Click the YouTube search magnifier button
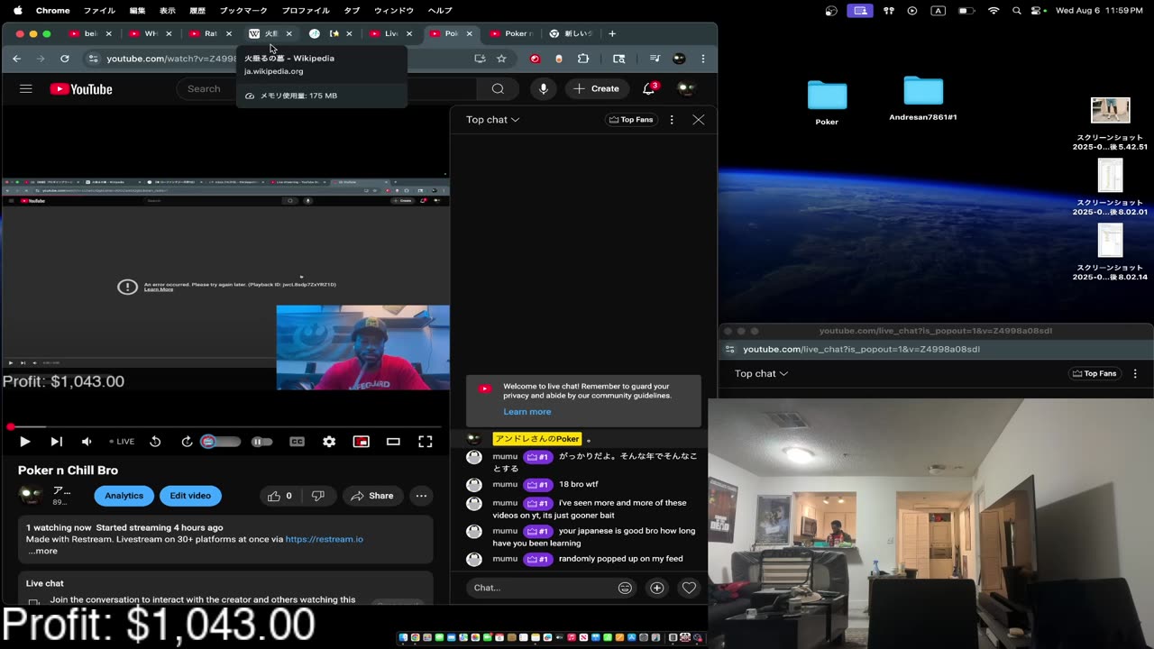Viewport: 1154px width, 649px height. (x=498, y=88)
